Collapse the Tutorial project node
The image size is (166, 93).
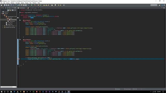point(2,13)
